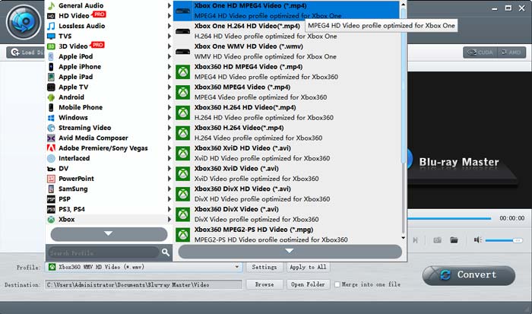Expand the Android submenu arrow

pyautogui.click(x=169, y=97)
